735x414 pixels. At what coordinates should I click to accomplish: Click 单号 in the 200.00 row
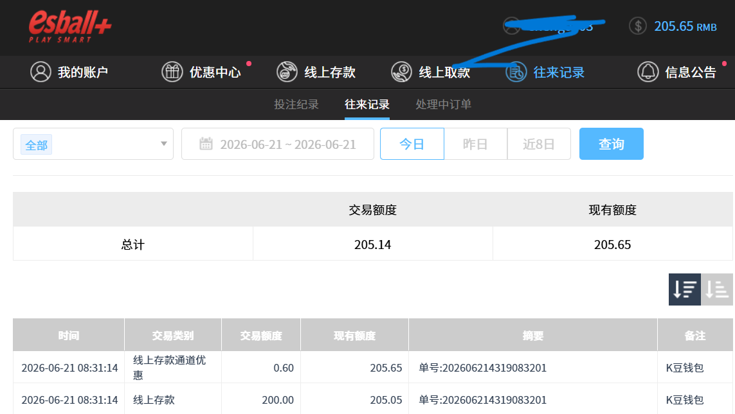point(483,400)
